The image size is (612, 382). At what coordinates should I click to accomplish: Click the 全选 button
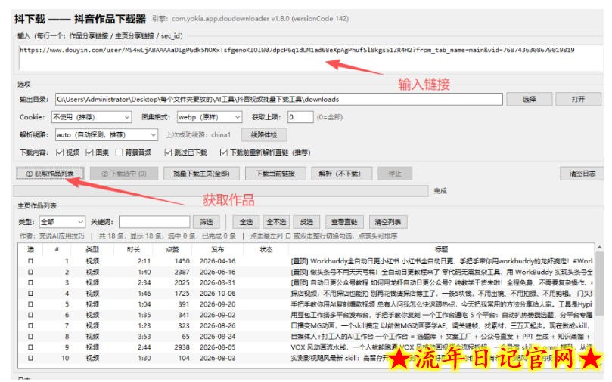(247, 222)
